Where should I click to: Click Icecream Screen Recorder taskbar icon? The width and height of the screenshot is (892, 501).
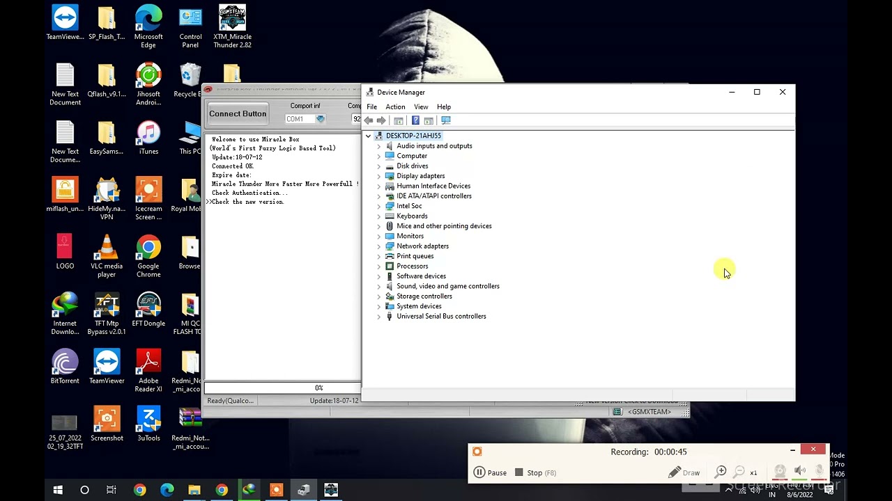tap(276, 491)
